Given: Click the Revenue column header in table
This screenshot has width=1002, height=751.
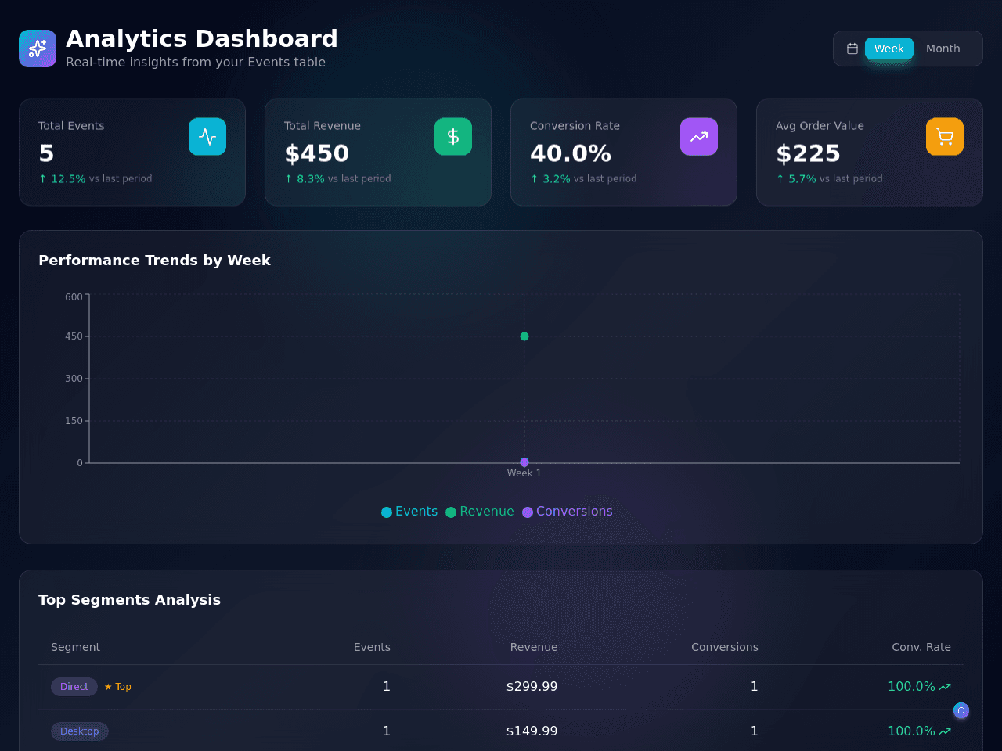Looking at the screenshot, I should [x=534, y=647].
